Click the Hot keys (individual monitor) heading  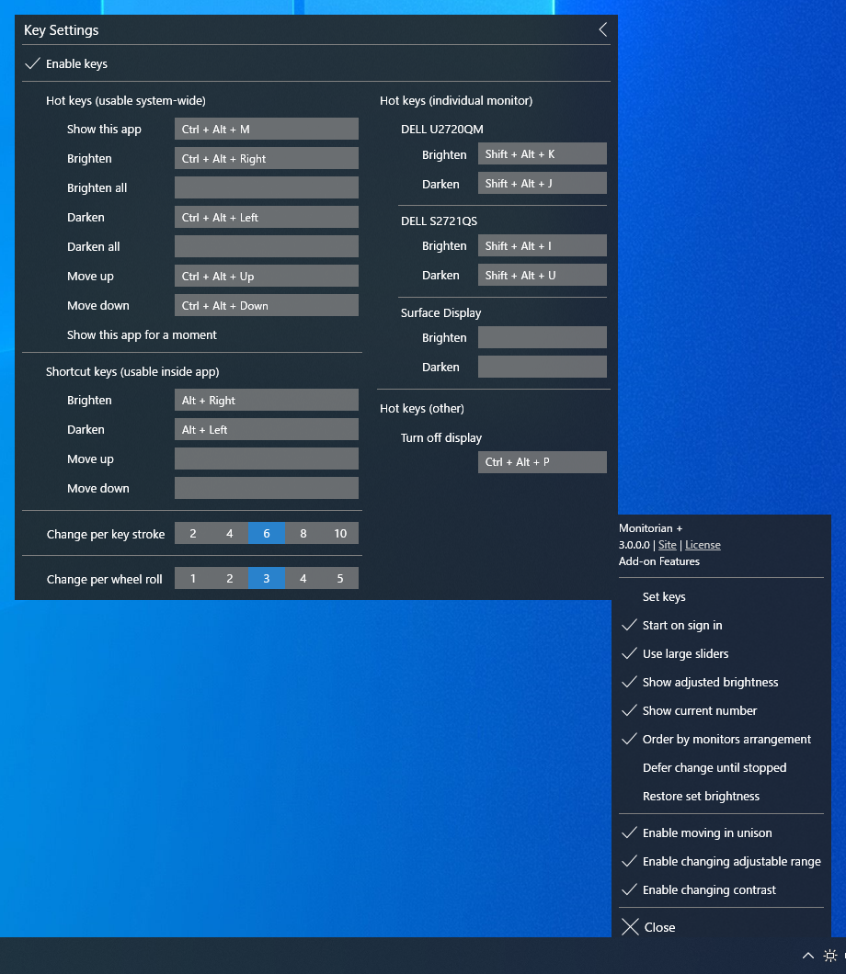point(456,101)
